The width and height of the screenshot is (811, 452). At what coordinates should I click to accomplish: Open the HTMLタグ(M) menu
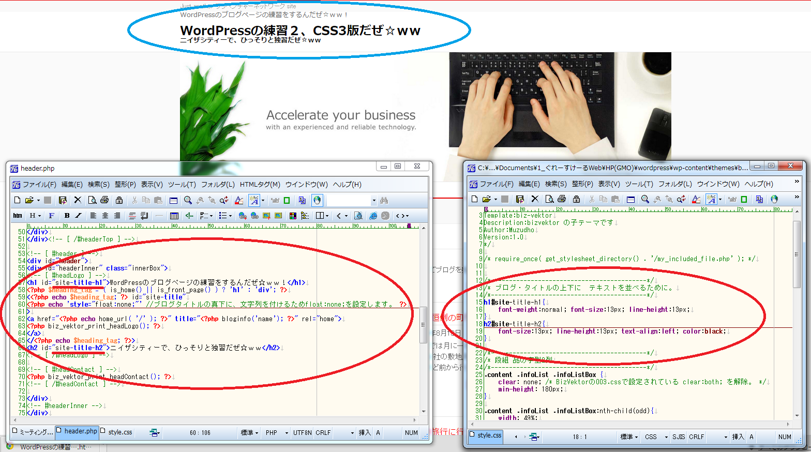tap(260, 185)
